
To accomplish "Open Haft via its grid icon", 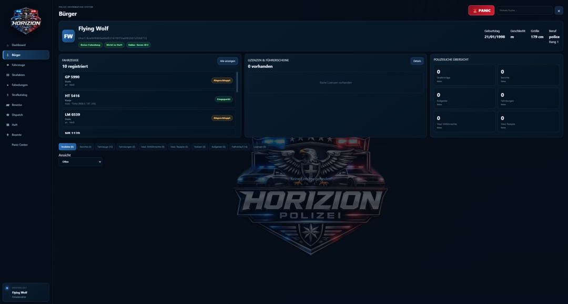I will coord(7,125).
